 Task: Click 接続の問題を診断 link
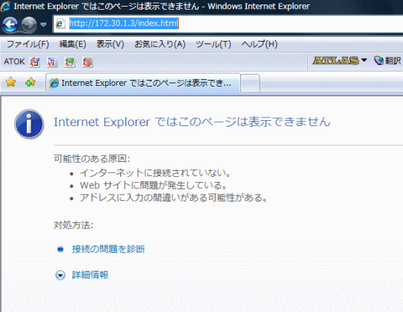pyautogui.click(x=108, y=249)
